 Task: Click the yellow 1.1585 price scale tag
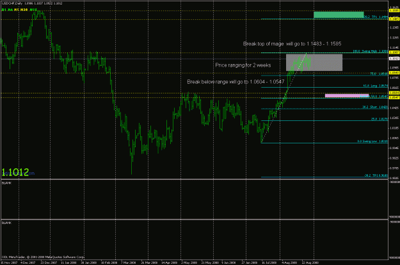[x=394, y=10]
